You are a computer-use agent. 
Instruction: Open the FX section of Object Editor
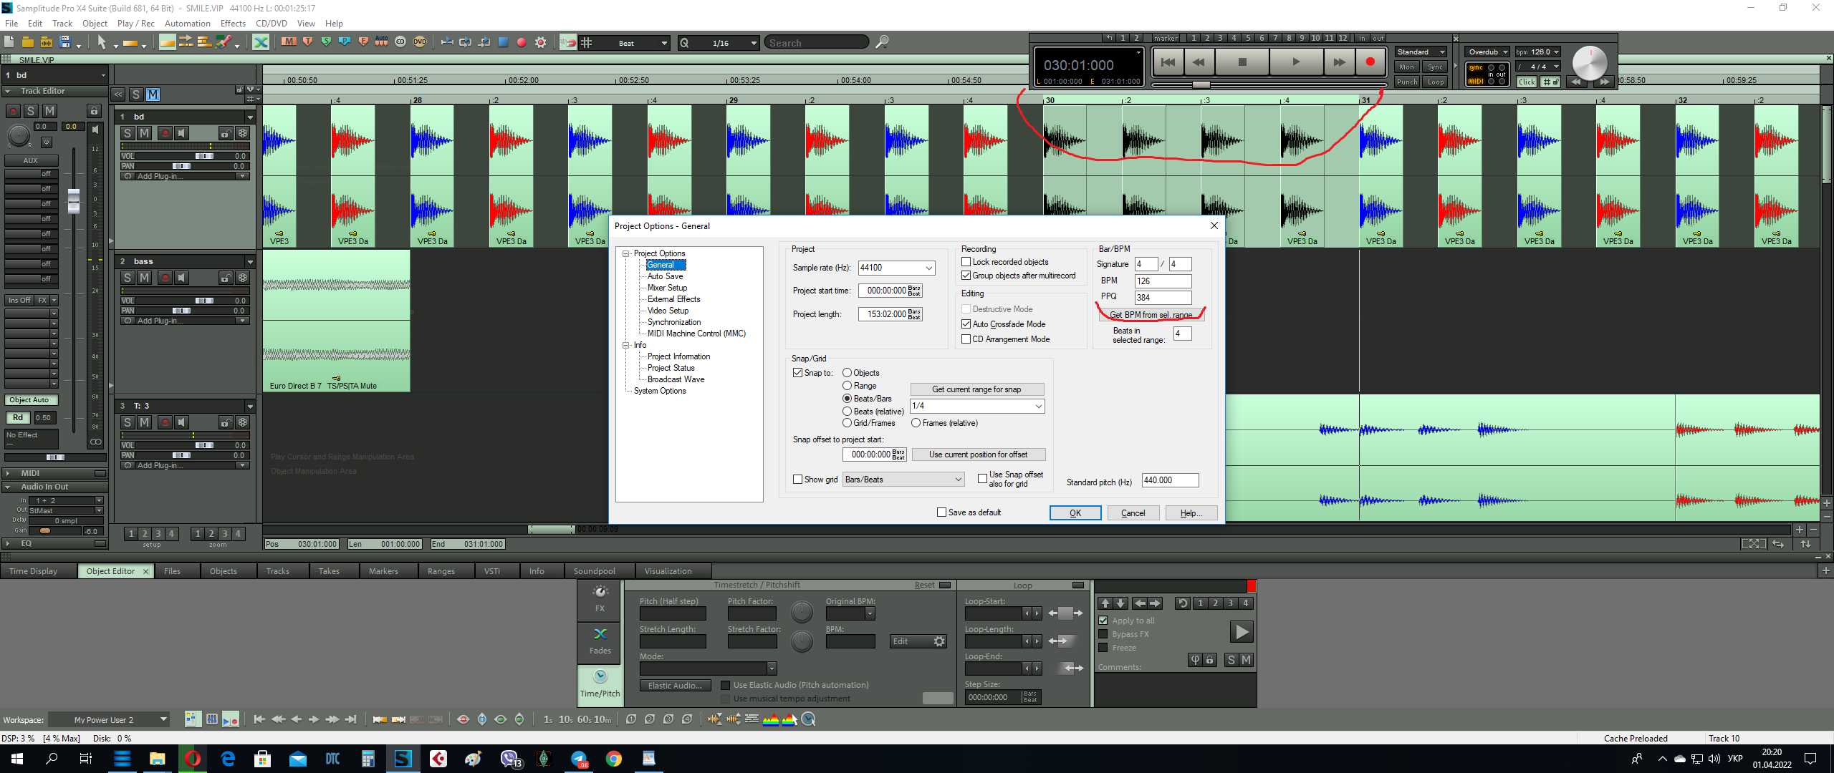pyautogui.click(x=600, y=600)
